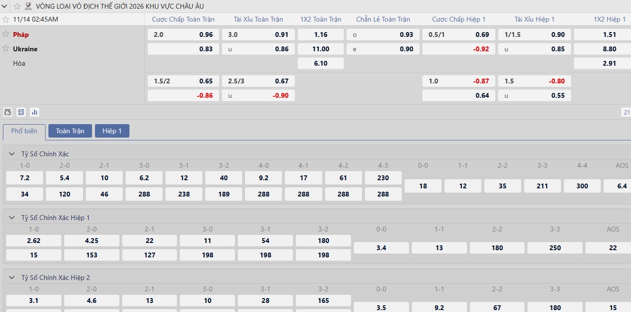
Task: Collapse Tỷ Số Chính Xác Hiệp 1 section
Action: (x=12, y=218)
